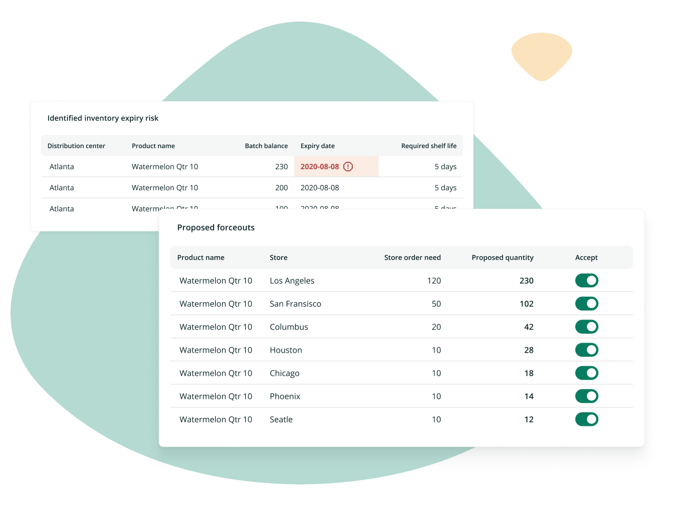675x506 pixels.
Task: Select the Batch balance column header
Action: coord(266,145)
